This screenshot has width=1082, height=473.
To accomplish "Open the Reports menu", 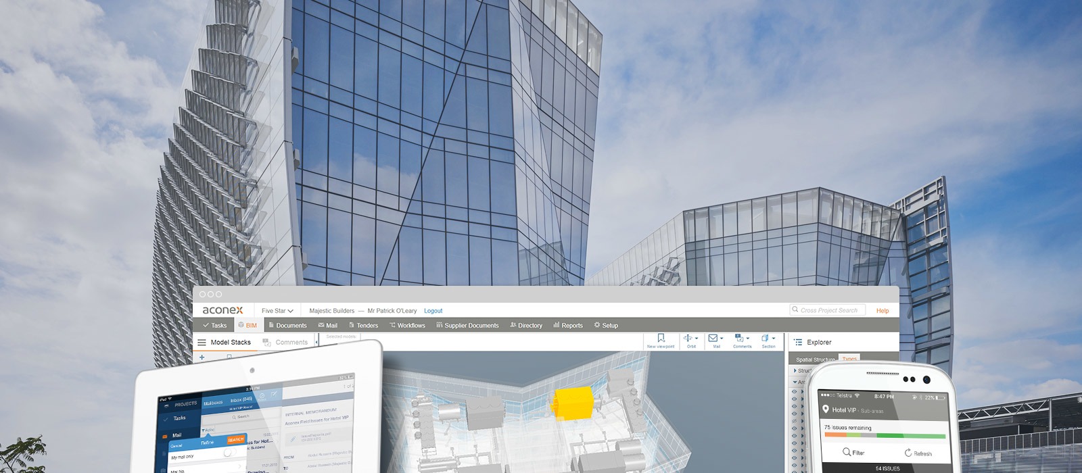I will [x=568, y=325].
